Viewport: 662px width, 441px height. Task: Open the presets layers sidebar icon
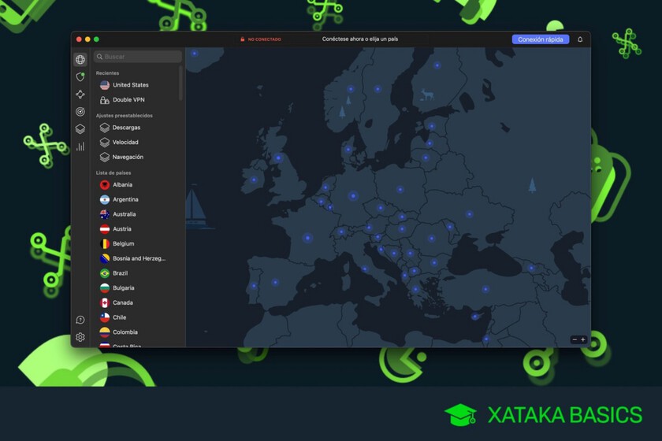(80, 129)
